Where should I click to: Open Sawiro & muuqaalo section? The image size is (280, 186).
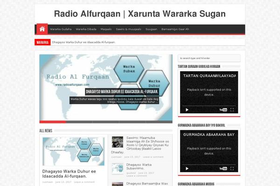point(128,29)
